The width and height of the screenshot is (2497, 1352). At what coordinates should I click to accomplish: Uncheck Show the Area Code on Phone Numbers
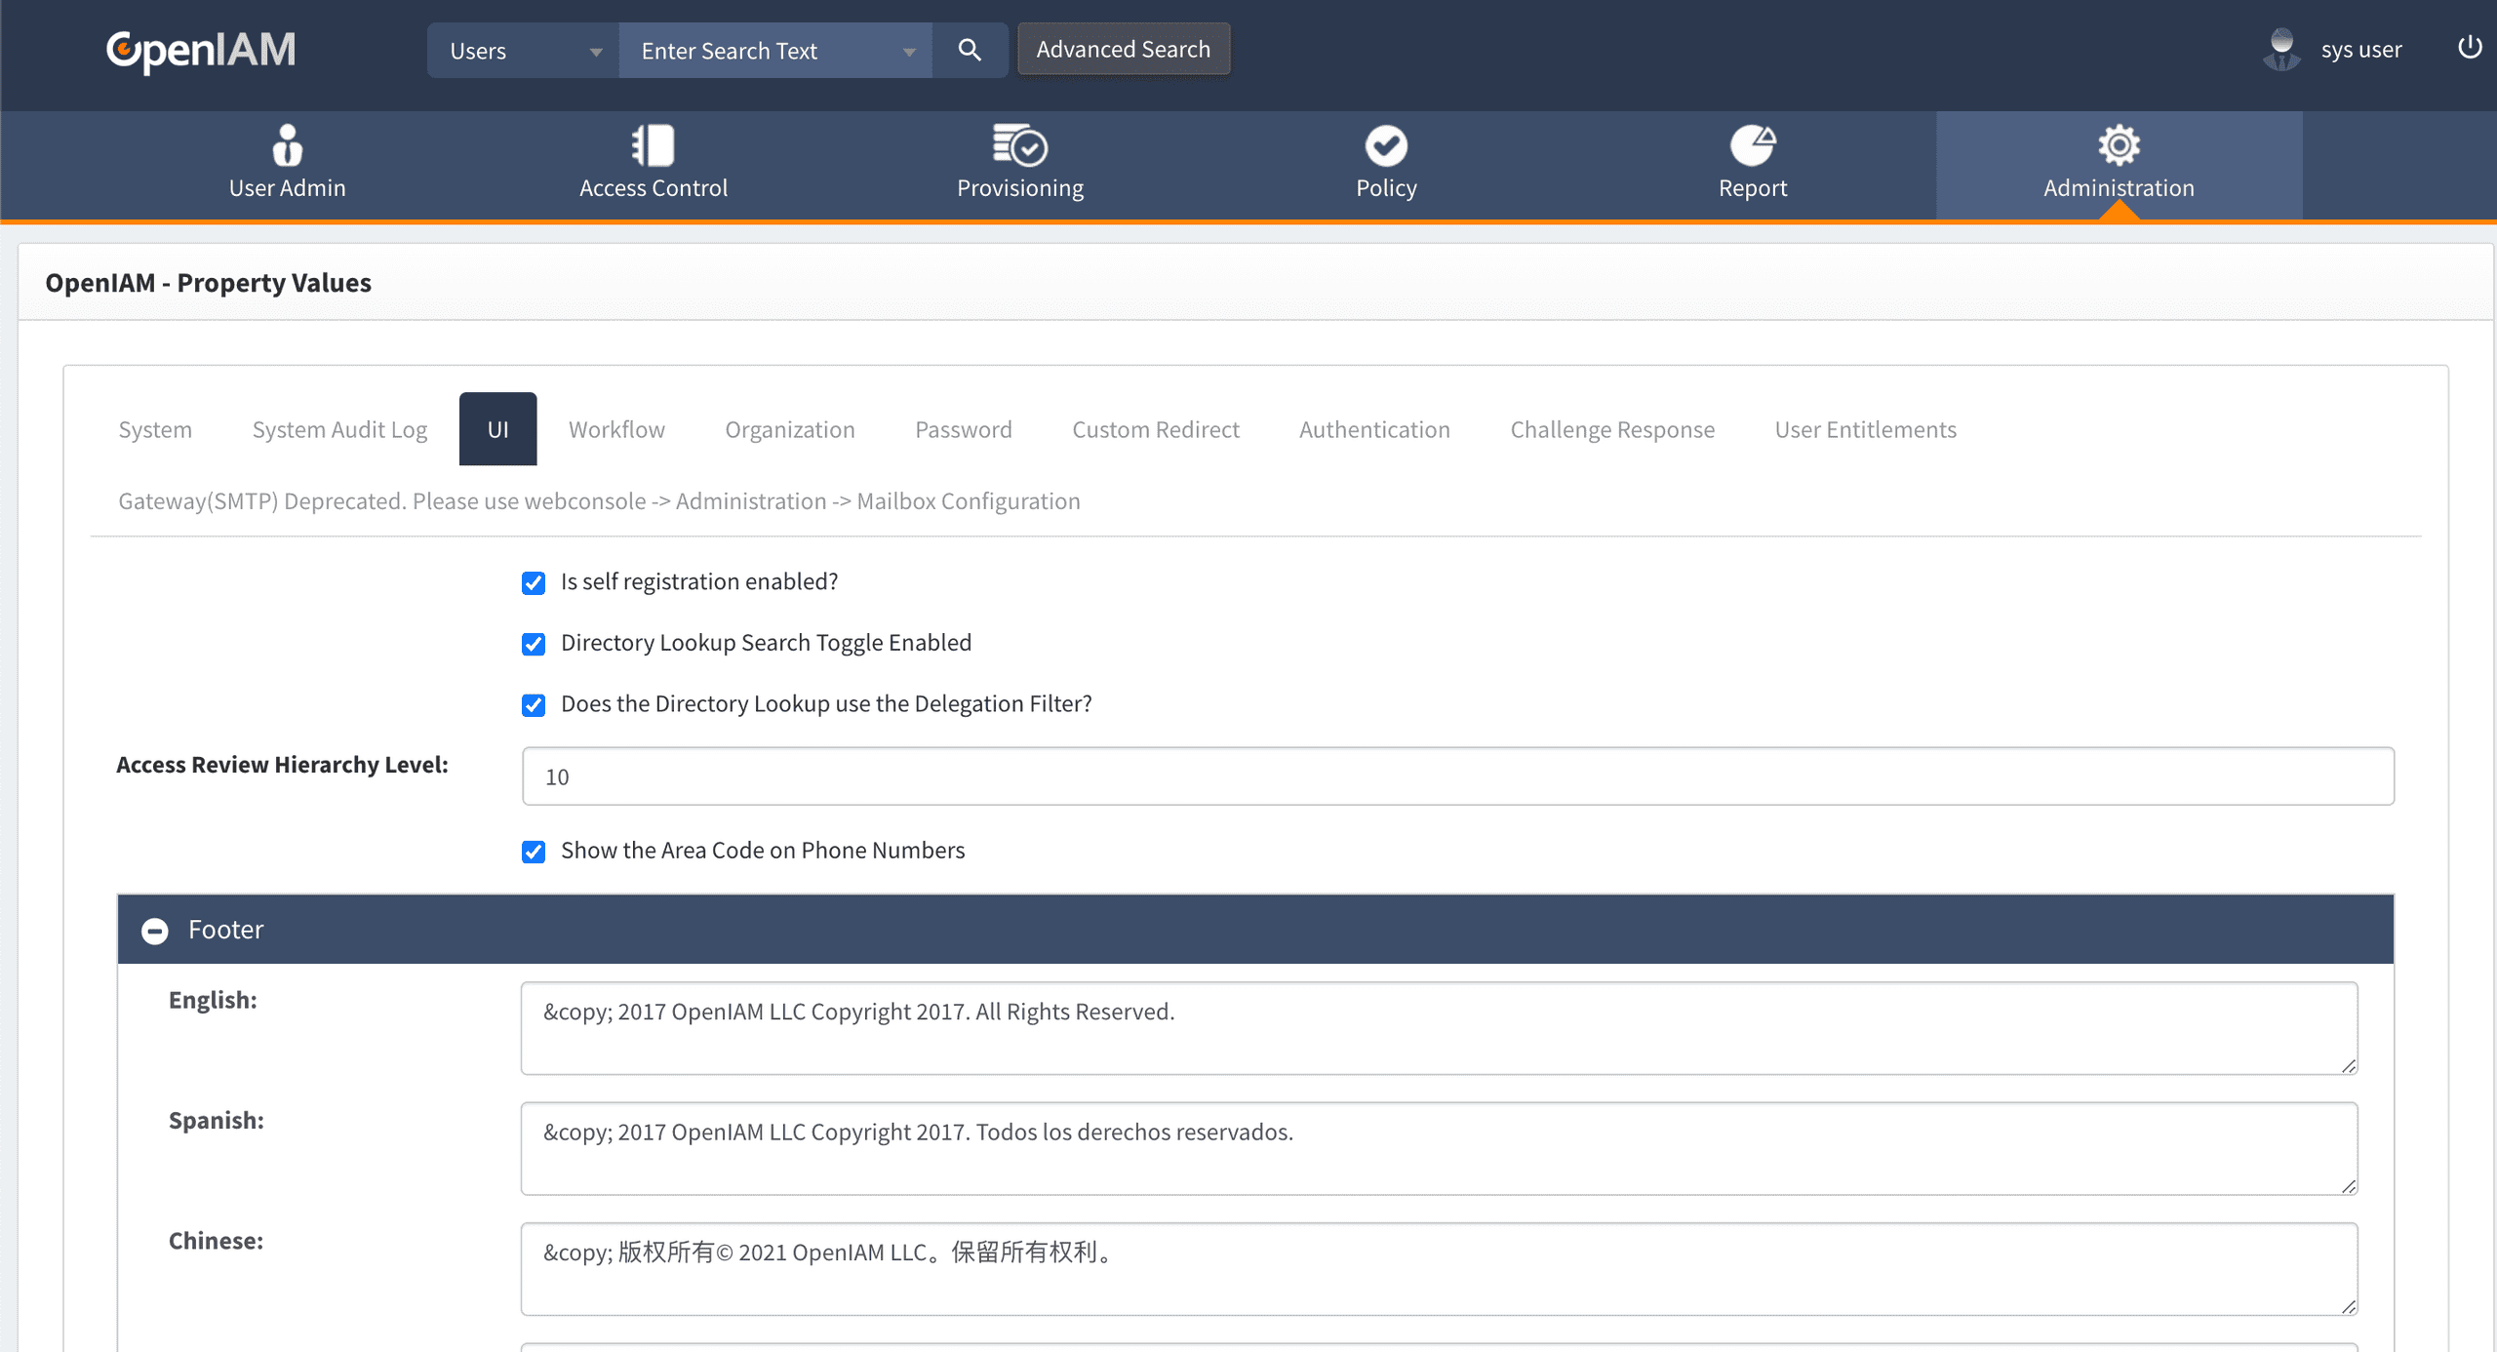point(534,852)
